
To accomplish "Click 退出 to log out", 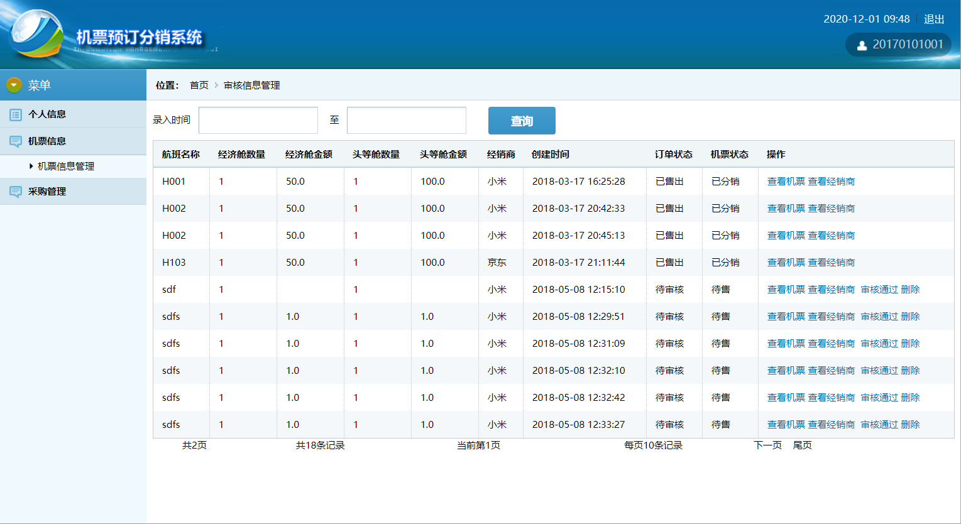I will (933, 19).
